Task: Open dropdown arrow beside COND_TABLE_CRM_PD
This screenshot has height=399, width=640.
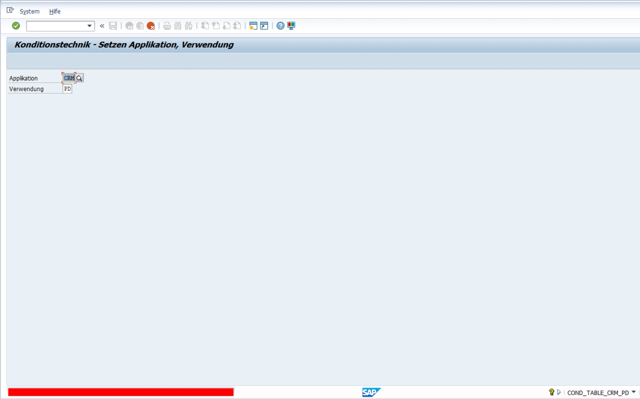Action: [634, 392]
